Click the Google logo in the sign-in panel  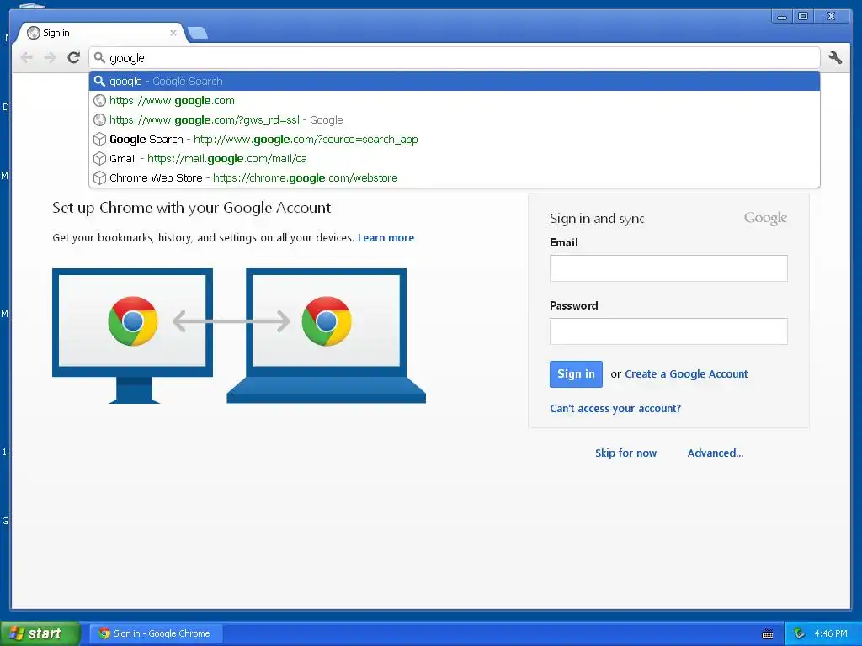(x=765, y=219)
